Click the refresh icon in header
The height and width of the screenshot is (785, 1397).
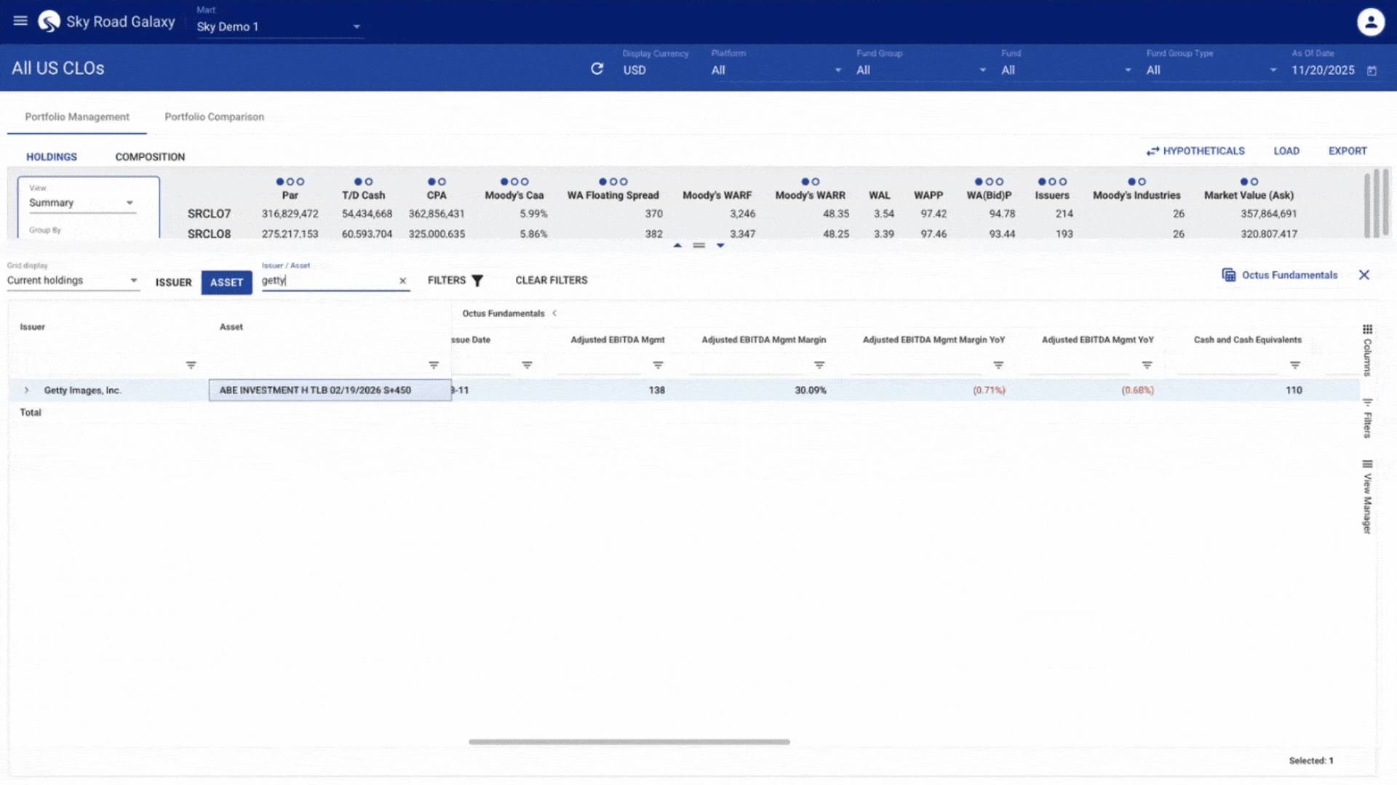click(597, 69)
